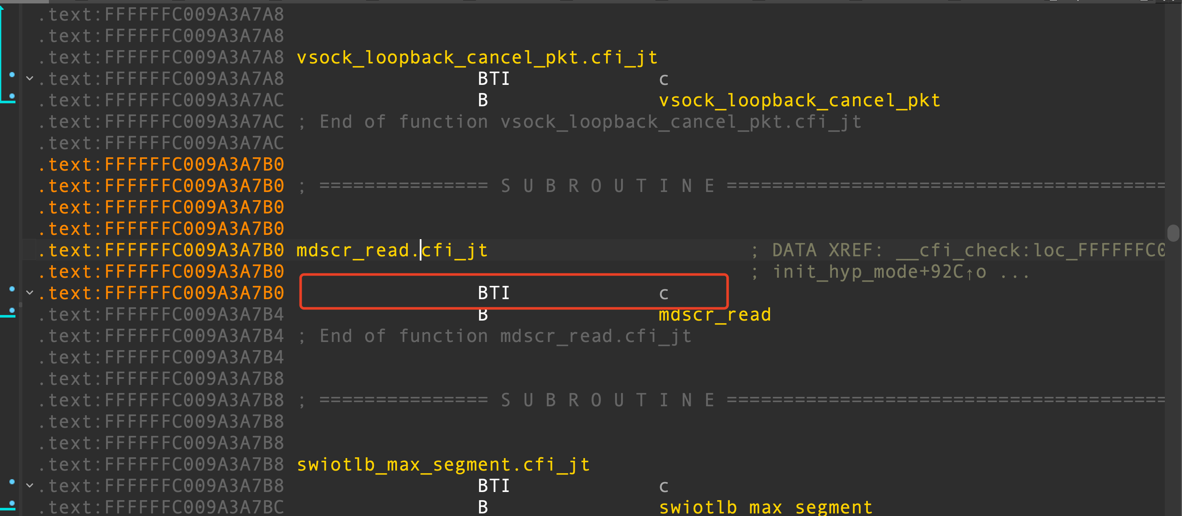The image size is (1182, 516).
Task: Collapse swiotlb_max_segment.cfi_jt function chevron
Action: (30, 485)
